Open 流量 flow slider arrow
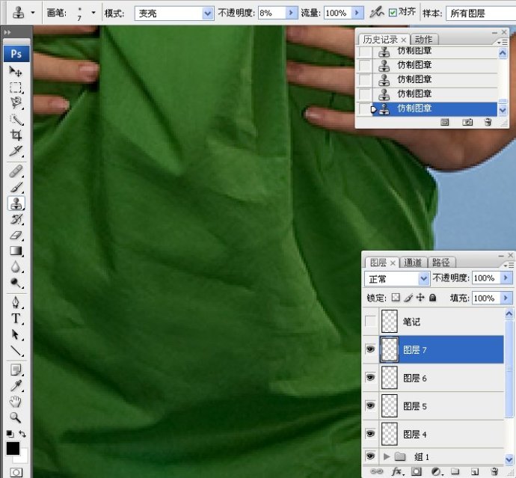The width and height of the screenshot is (516, 478). pyautogui.click(x=357, y=13)
